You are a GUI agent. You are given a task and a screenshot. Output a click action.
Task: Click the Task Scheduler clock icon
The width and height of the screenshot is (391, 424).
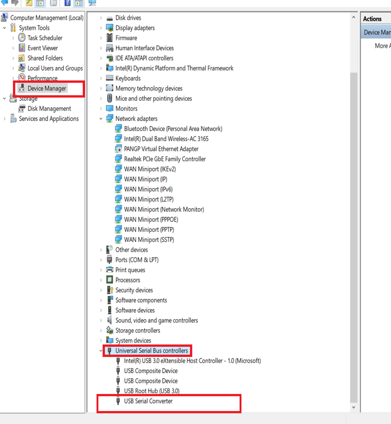coord(22,38)
